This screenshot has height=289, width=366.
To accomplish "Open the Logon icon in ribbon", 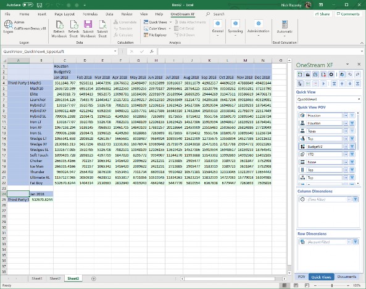I will (8, 26).
